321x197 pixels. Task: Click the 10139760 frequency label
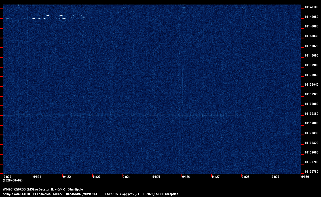(x=311, y=172)
